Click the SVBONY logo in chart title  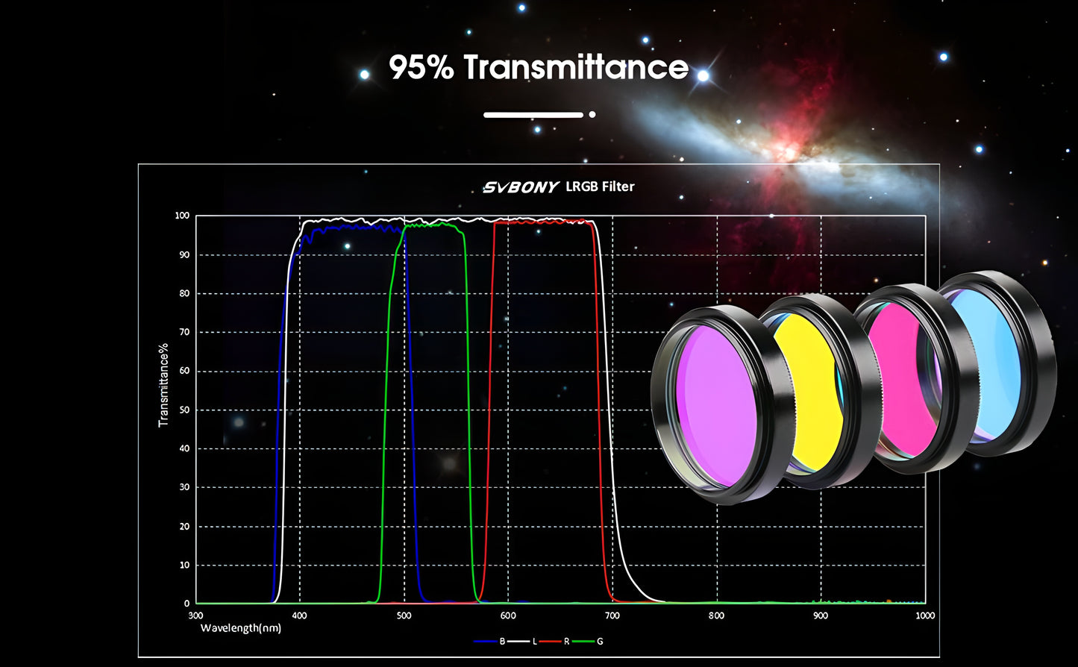click(x=520, y=187)
